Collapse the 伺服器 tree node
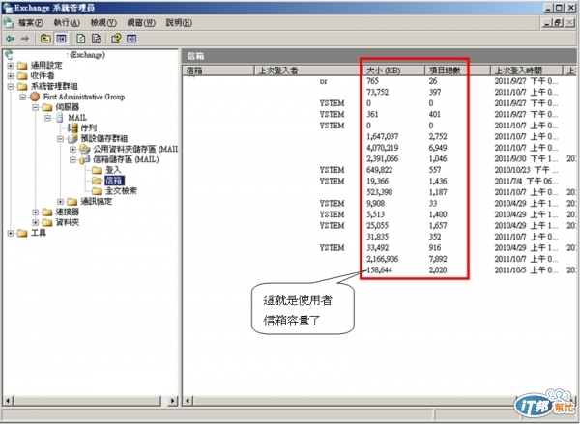Image resolution: width=580 pixels, height=424 pixels. (35, 107)
